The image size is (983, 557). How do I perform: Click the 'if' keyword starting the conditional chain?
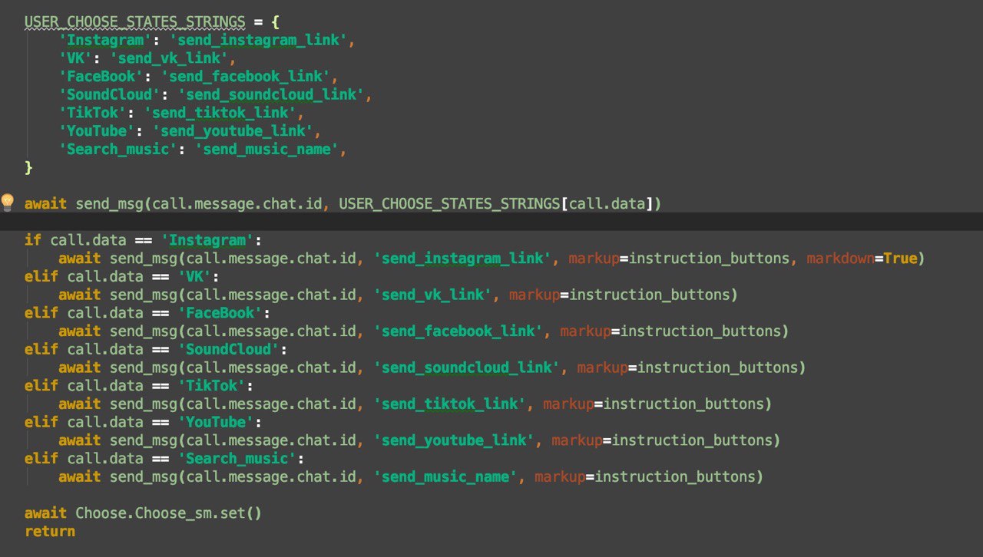[x=33, y=240]
